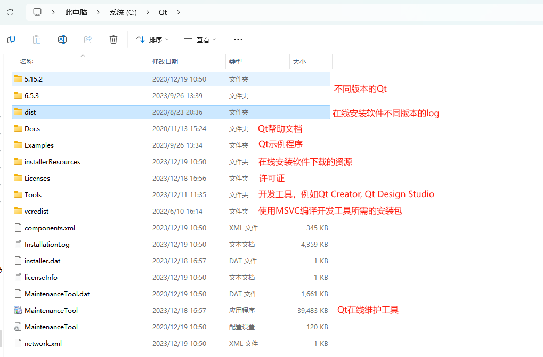
Task: Click the date 2023/12/11 11:35
Action: (x=180, y=194)
